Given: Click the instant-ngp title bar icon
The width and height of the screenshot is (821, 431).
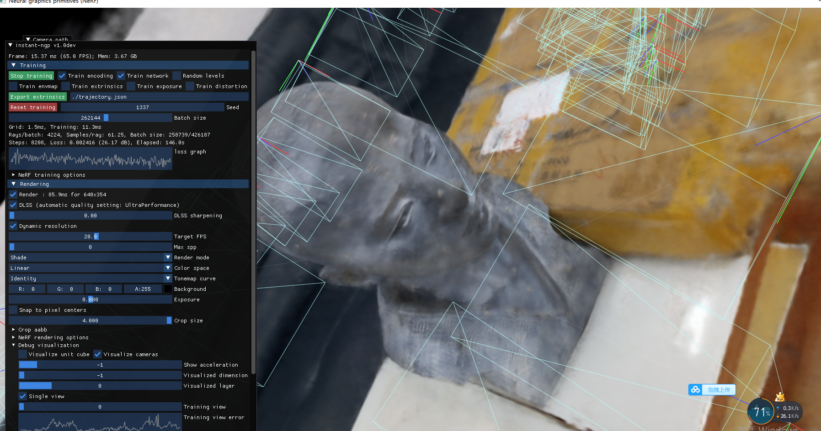Looking at the screenshot, I should (11, 45).
